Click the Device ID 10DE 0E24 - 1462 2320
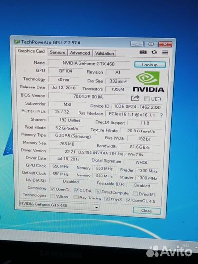This screenshot has width=198, height=264. point(137,107)
